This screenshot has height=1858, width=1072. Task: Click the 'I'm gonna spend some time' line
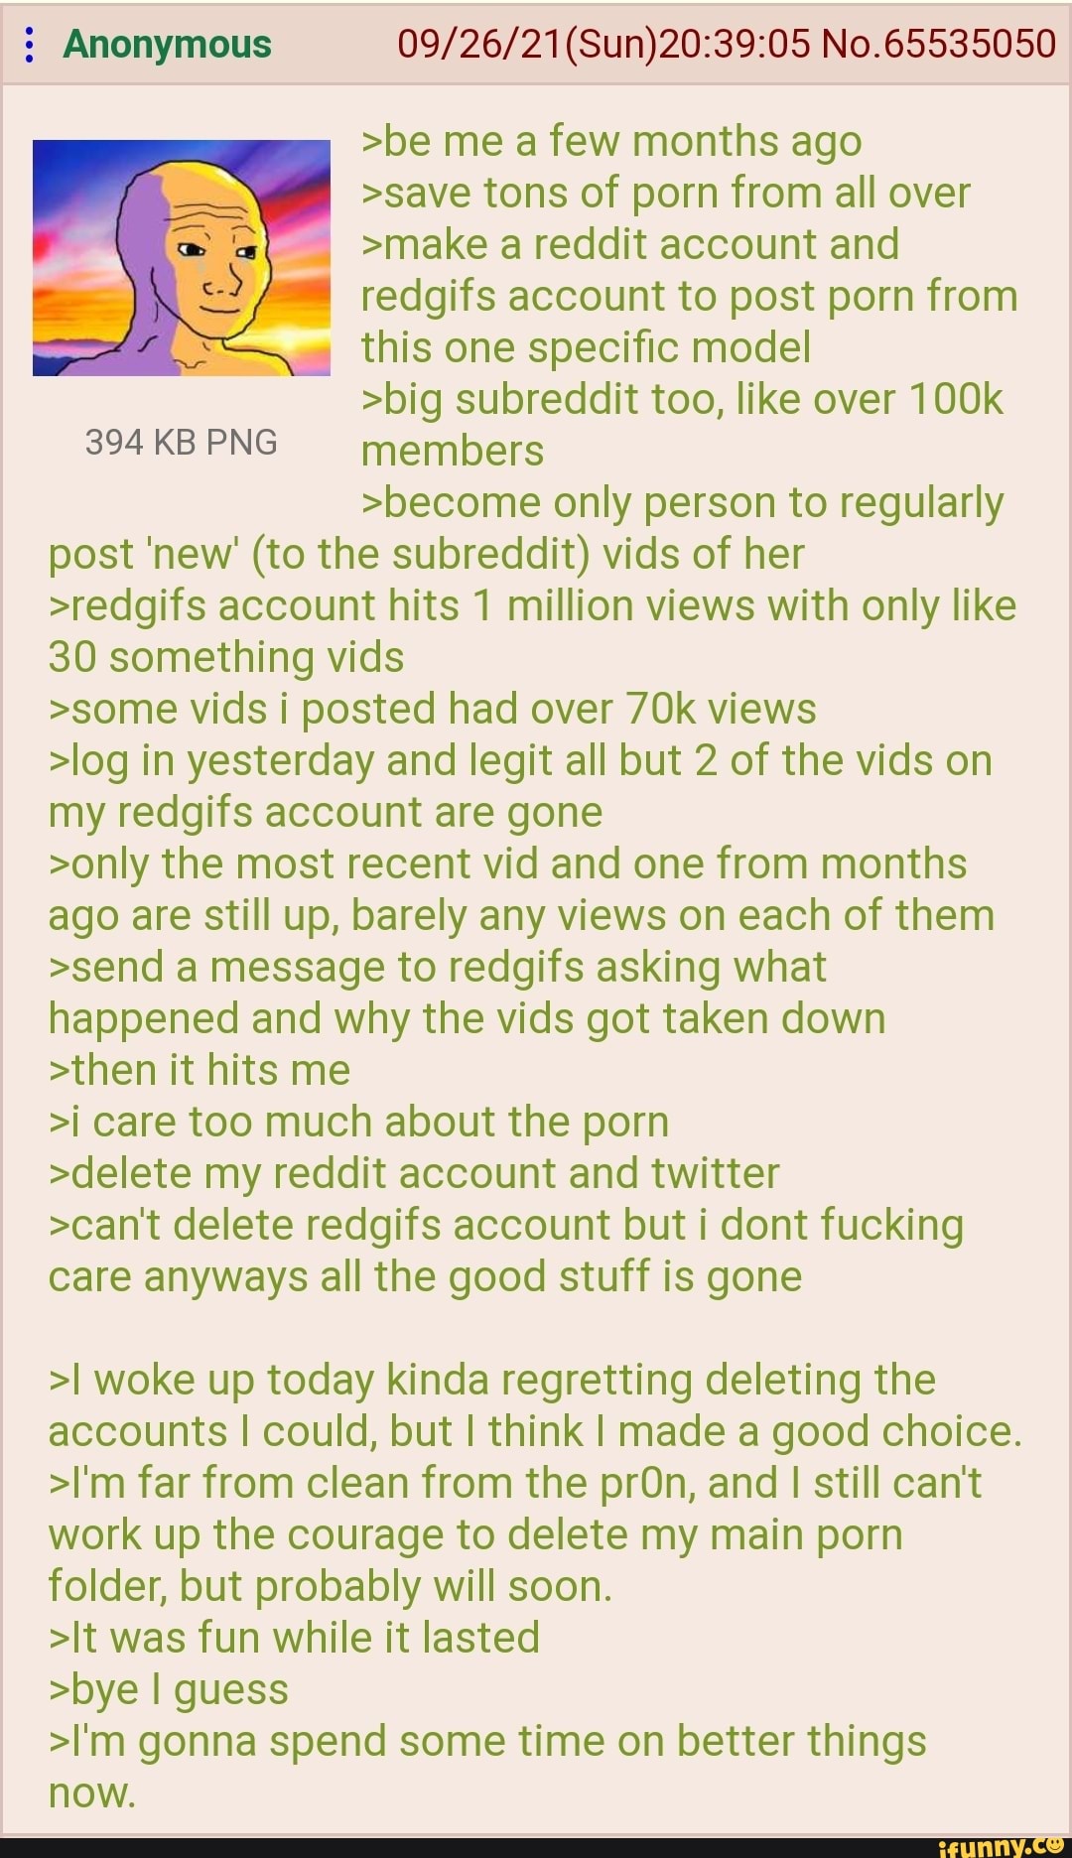point(487,1767)
